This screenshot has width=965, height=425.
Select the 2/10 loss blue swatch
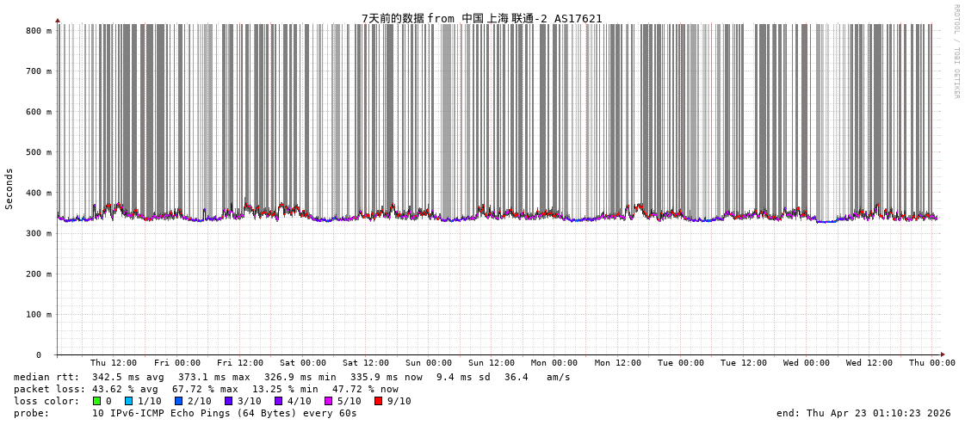click(x=179, y=401)
